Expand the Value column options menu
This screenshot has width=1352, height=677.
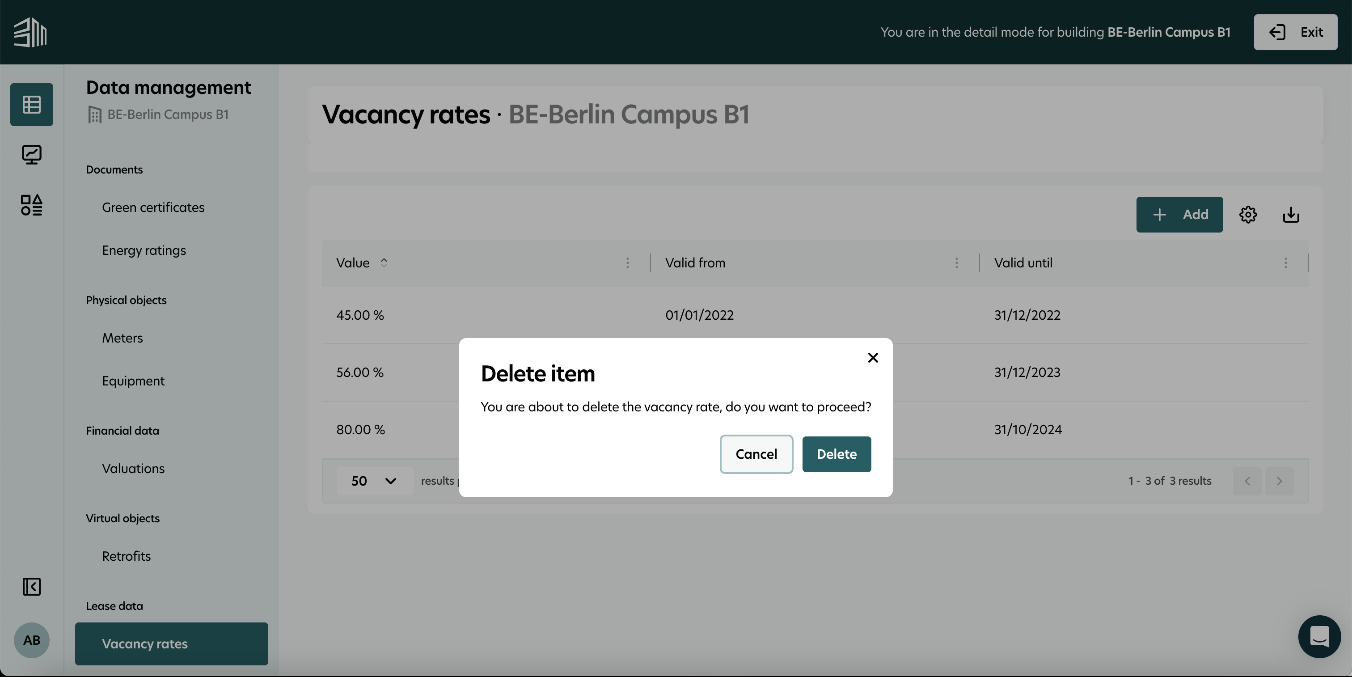click(x=628, y=263)
